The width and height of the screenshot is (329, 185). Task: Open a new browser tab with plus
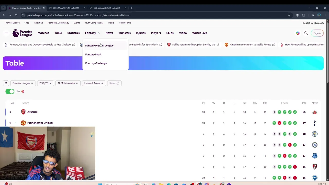click(131, 8)
